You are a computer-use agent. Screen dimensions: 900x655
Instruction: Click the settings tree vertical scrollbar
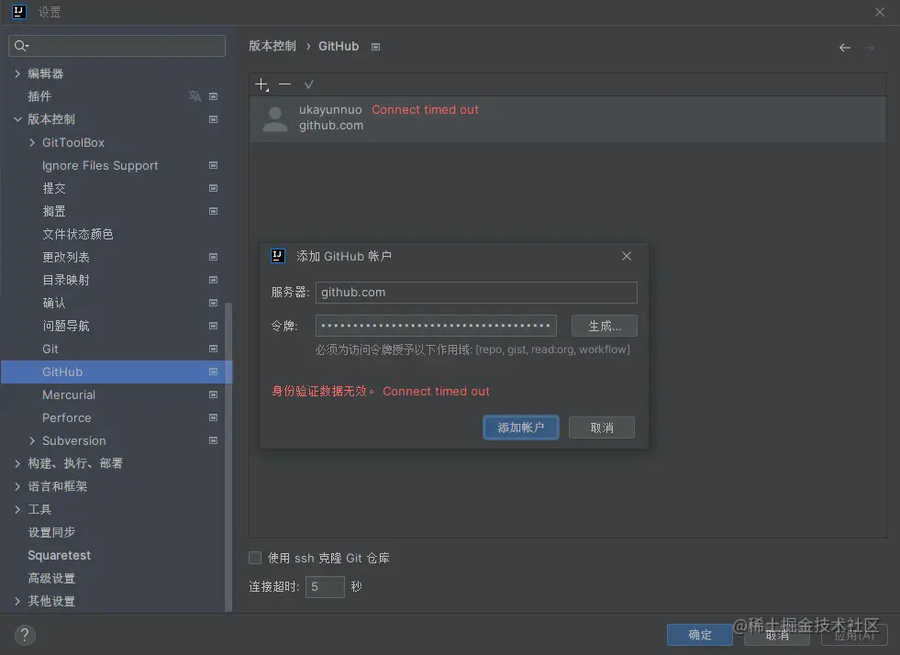pyautogui.click(x=228, y=457)
